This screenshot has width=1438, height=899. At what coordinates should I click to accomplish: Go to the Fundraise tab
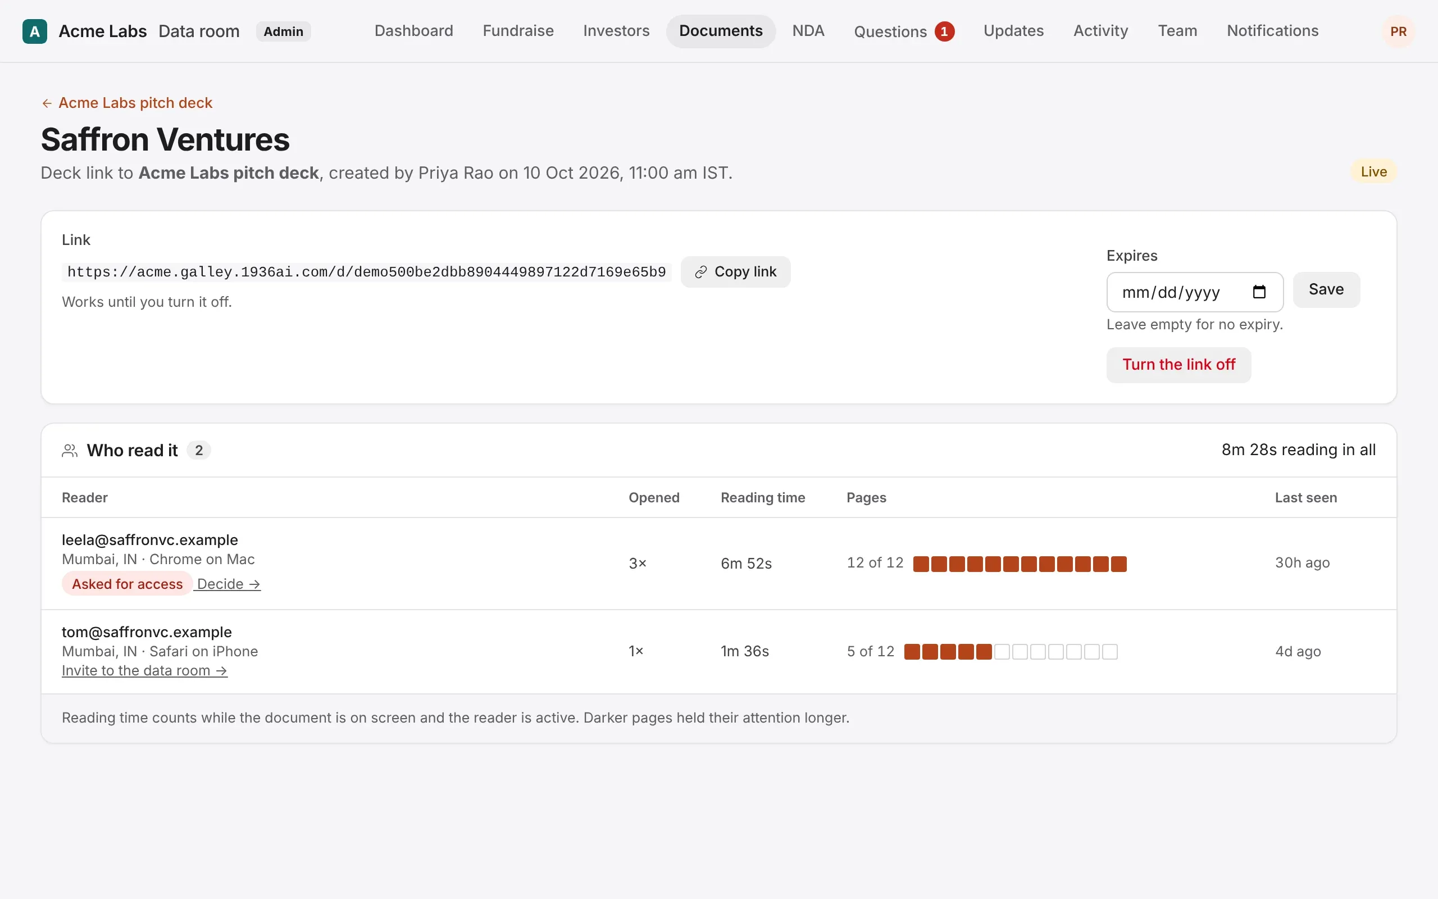pos(518,31)
